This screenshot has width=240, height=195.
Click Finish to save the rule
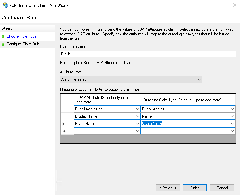(195, 188)
